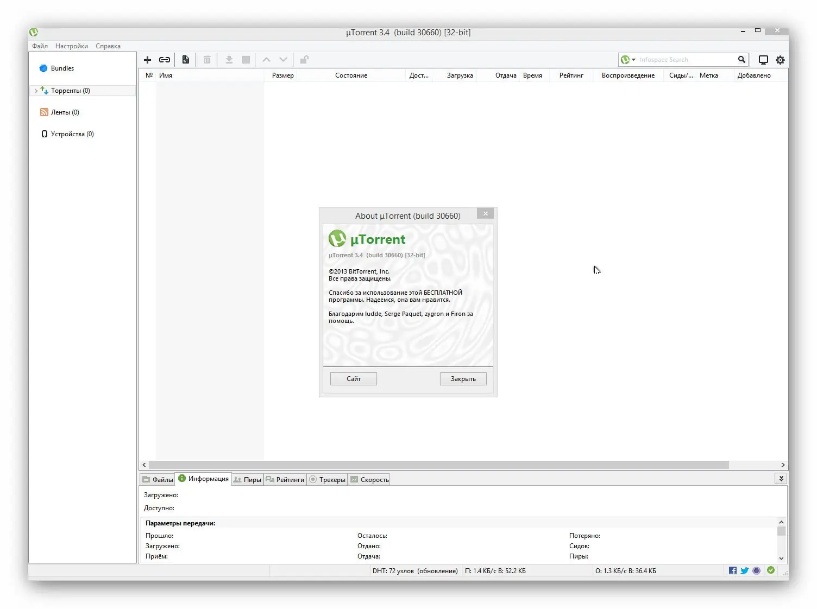Screen dimensions: 817x609
Task: Switch to the Информация tab
Action: pos(204,479)
